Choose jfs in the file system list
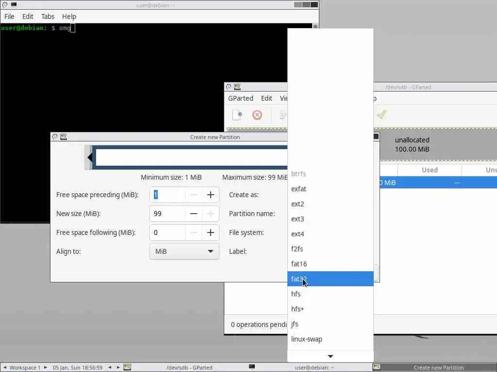 coord(330,324)
